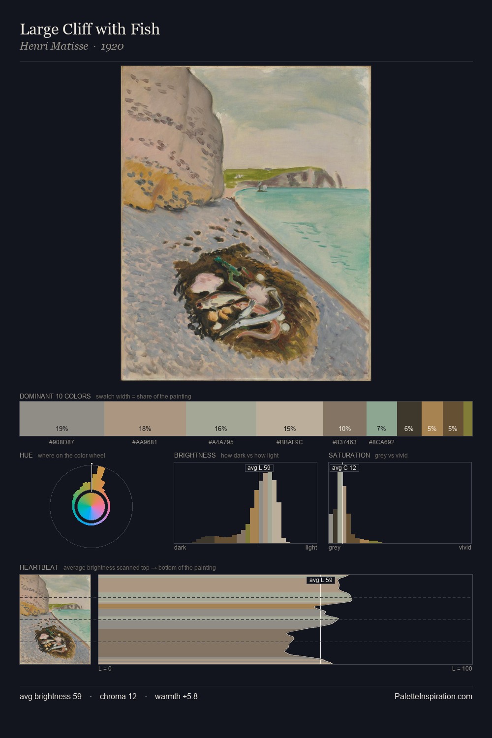Click the 'vivid' axis label
This screenshot has height=738, width=492.
(x=465, y=548)
